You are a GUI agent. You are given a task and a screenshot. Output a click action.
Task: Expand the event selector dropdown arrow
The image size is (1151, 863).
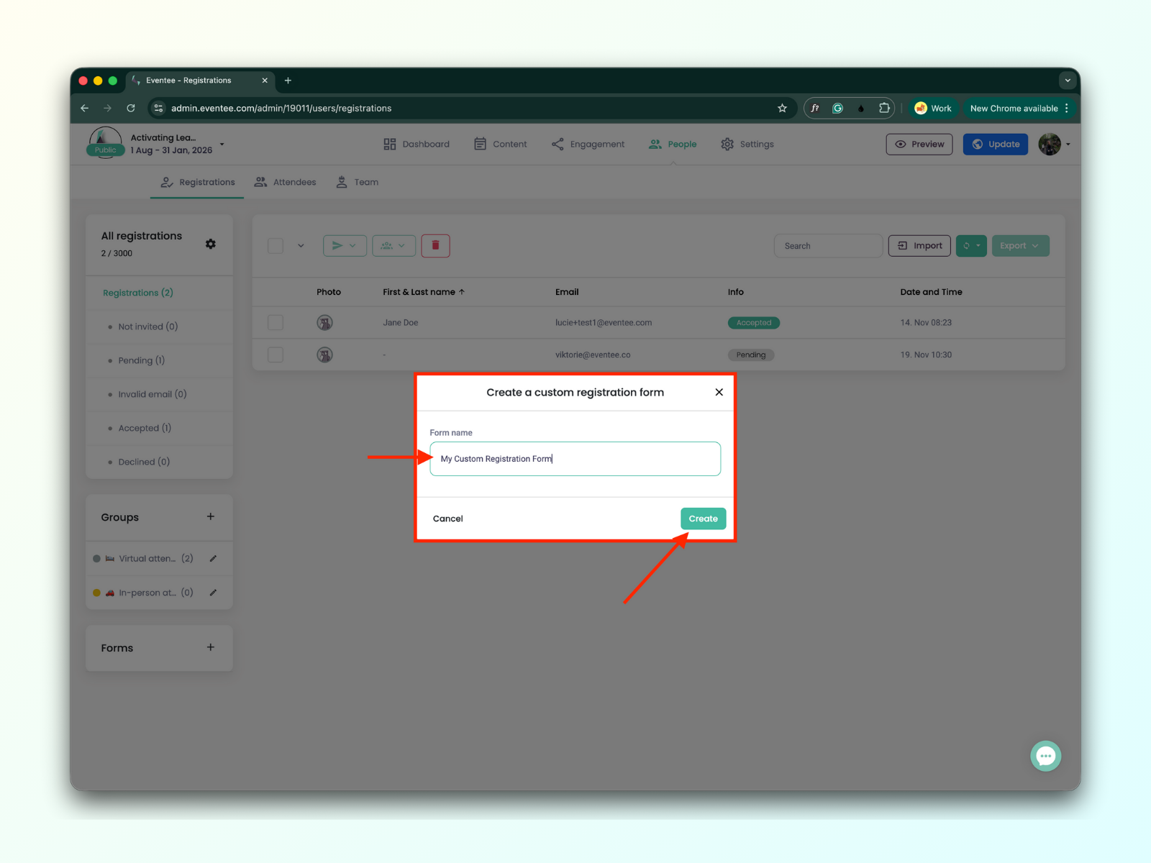[x=222, y=144]
